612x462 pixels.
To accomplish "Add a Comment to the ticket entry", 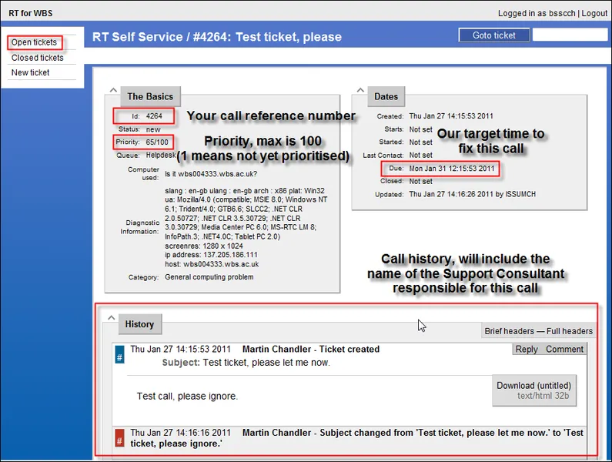I will click(x=564, y=349).
